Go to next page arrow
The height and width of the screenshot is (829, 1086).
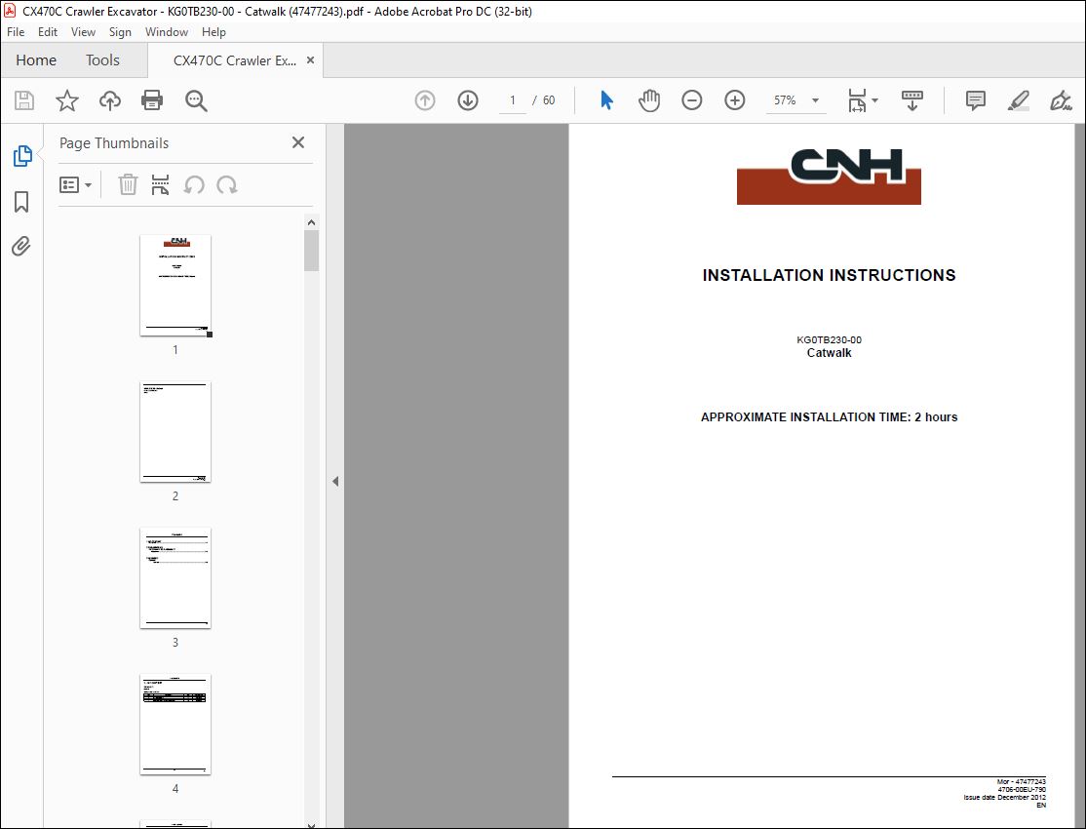(468, 100)
